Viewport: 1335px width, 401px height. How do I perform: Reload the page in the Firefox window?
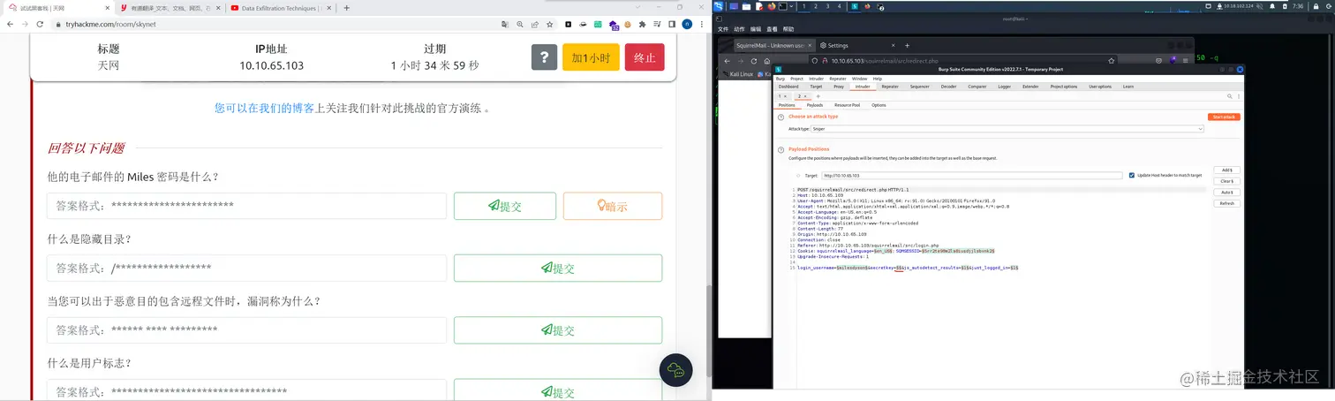[754, 61]
